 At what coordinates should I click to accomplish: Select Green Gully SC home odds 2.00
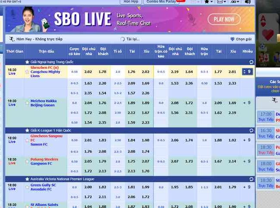tap(88, 187)
